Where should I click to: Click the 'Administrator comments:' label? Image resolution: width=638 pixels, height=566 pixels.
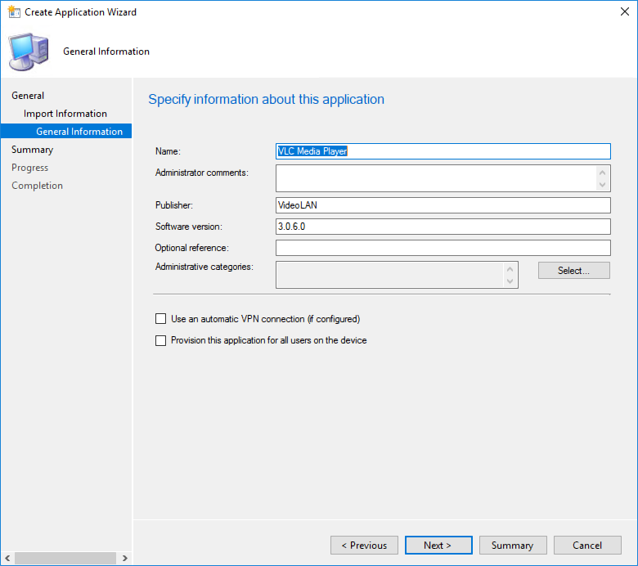coord(202,173)
